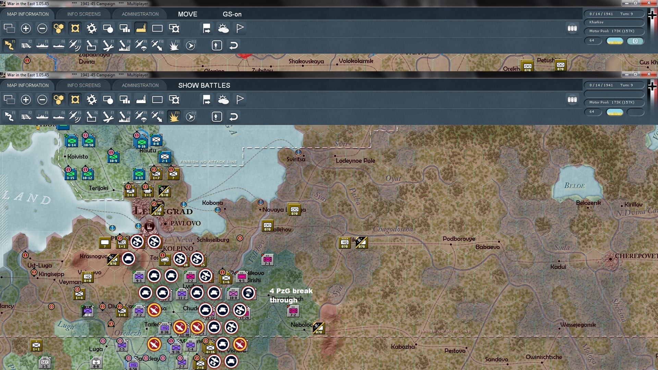Screen dimensions: 658x370
Task: Select Finnish unit labeled 6-14
Action: coord(72,141)
